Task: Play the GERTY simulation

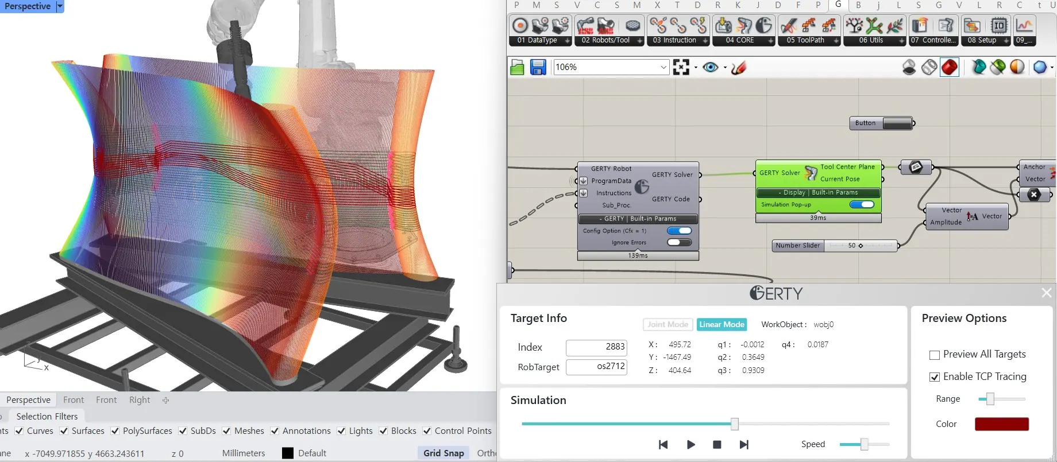Action: 691,445
